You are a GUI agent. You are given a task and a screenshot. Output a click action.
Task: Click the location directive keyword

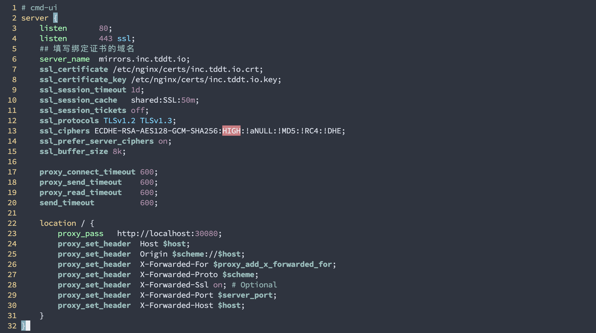pos(58,223)
